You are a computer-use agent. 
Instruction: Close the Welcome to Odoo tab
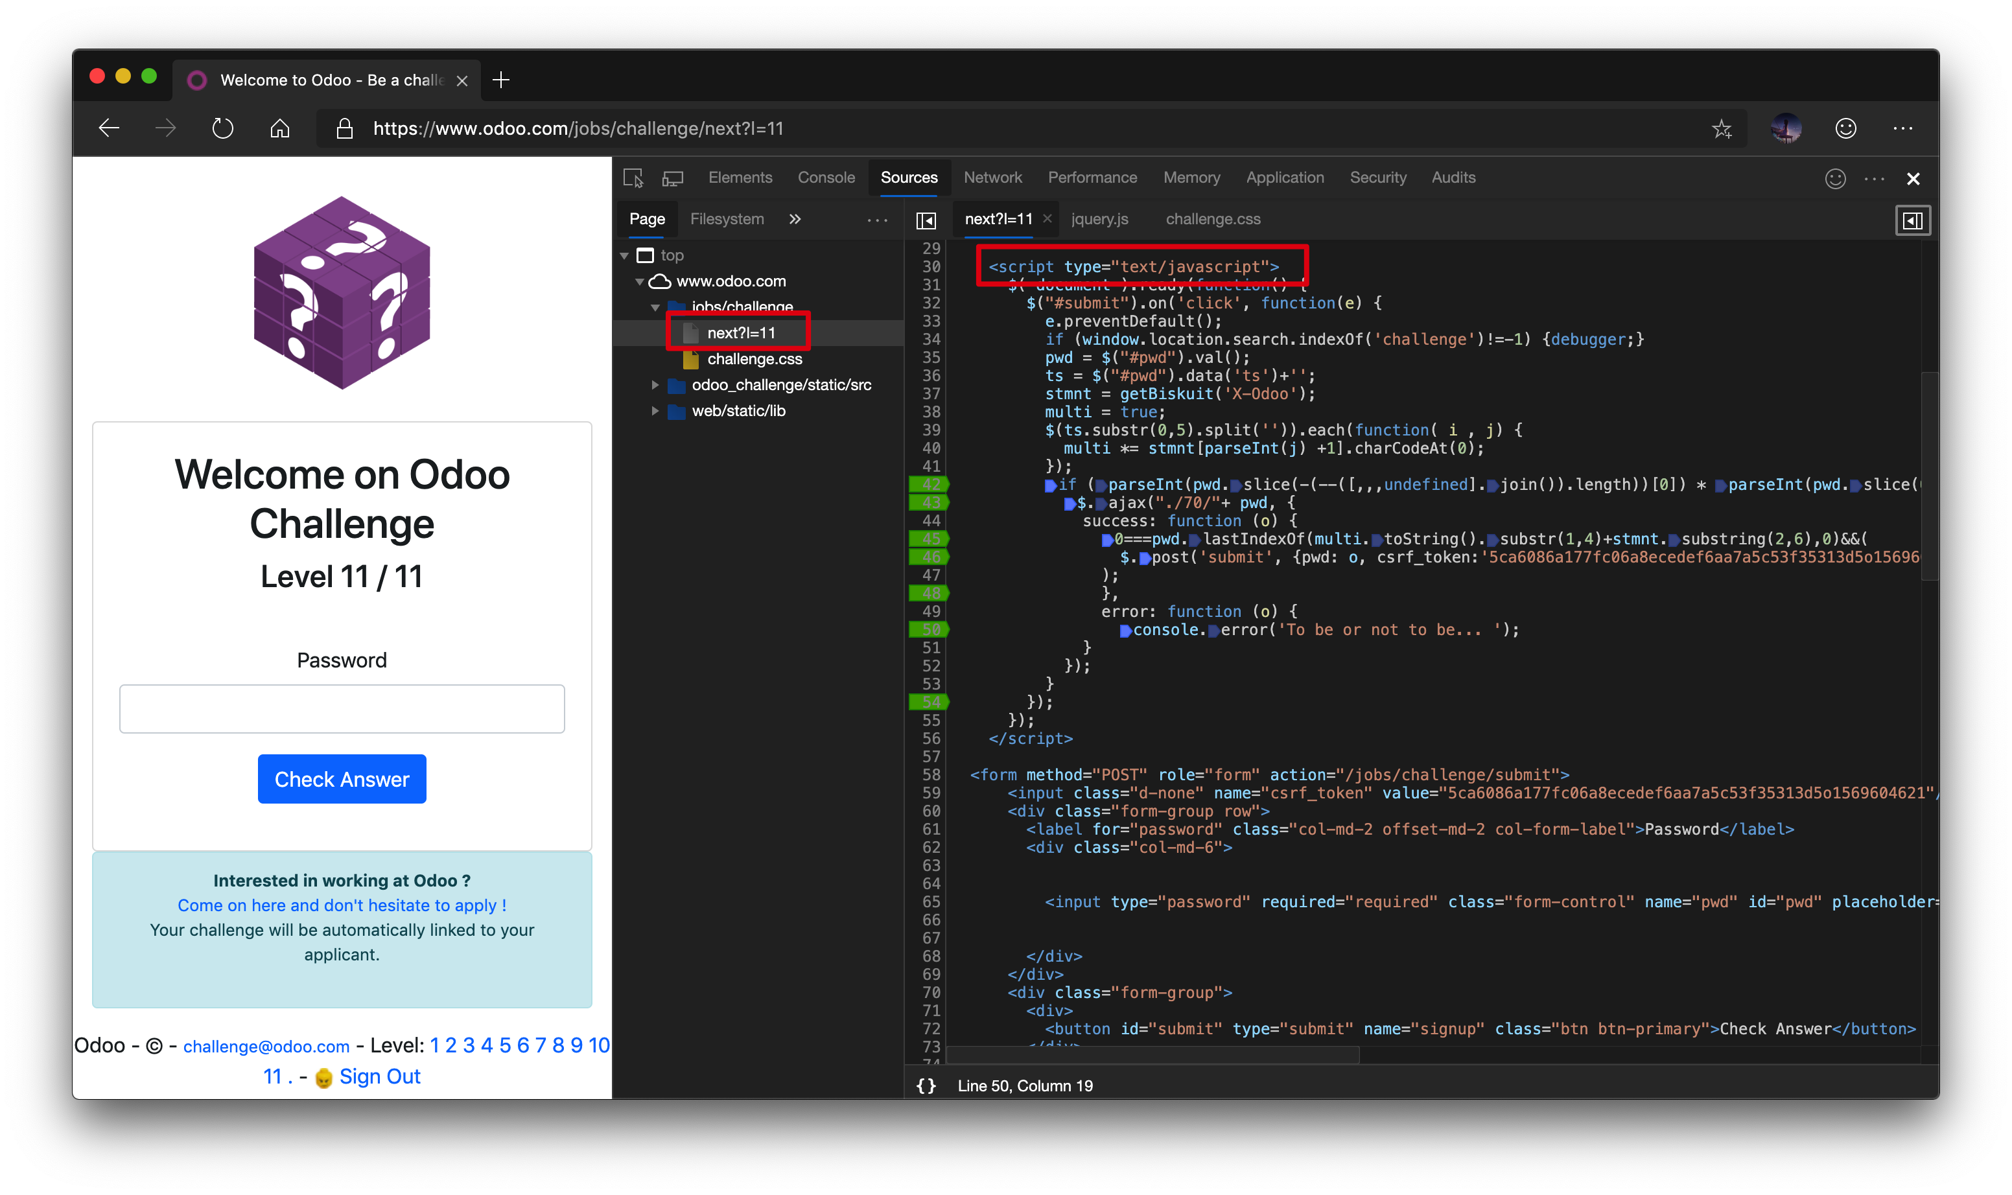coord(462,80)
